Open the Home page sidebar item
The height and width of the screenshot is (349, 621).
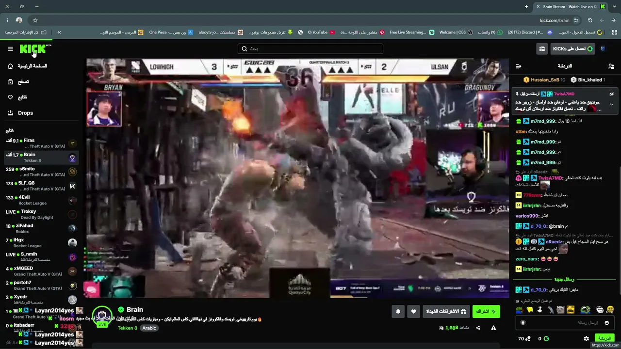[x=27, y=66]
